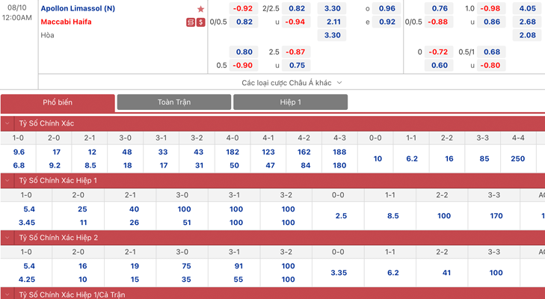Open the Apollon Limassol (N) team link
The height and width of the screenshot is (299, 545).
point(78,8)
